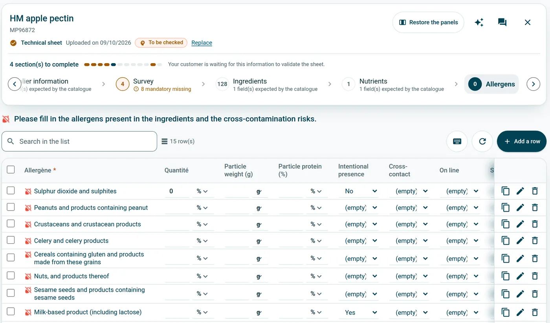Edit the Milk-based product row

(520, 312)
